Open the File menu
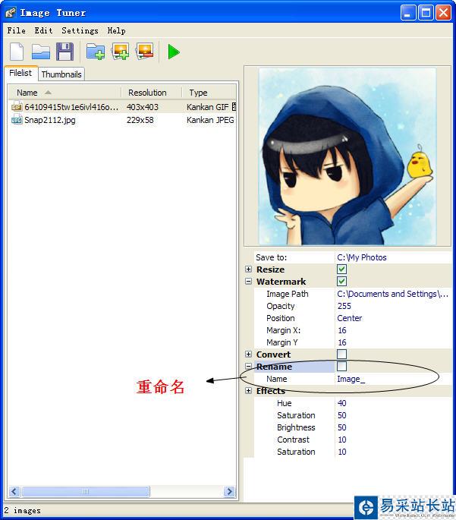The image size is (456, 520). point(16,30)
